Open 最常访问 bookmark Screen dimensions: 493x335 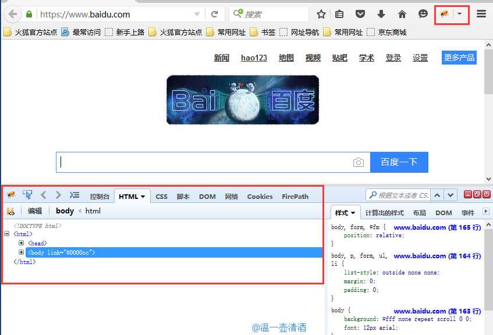(x=81, y=32)
